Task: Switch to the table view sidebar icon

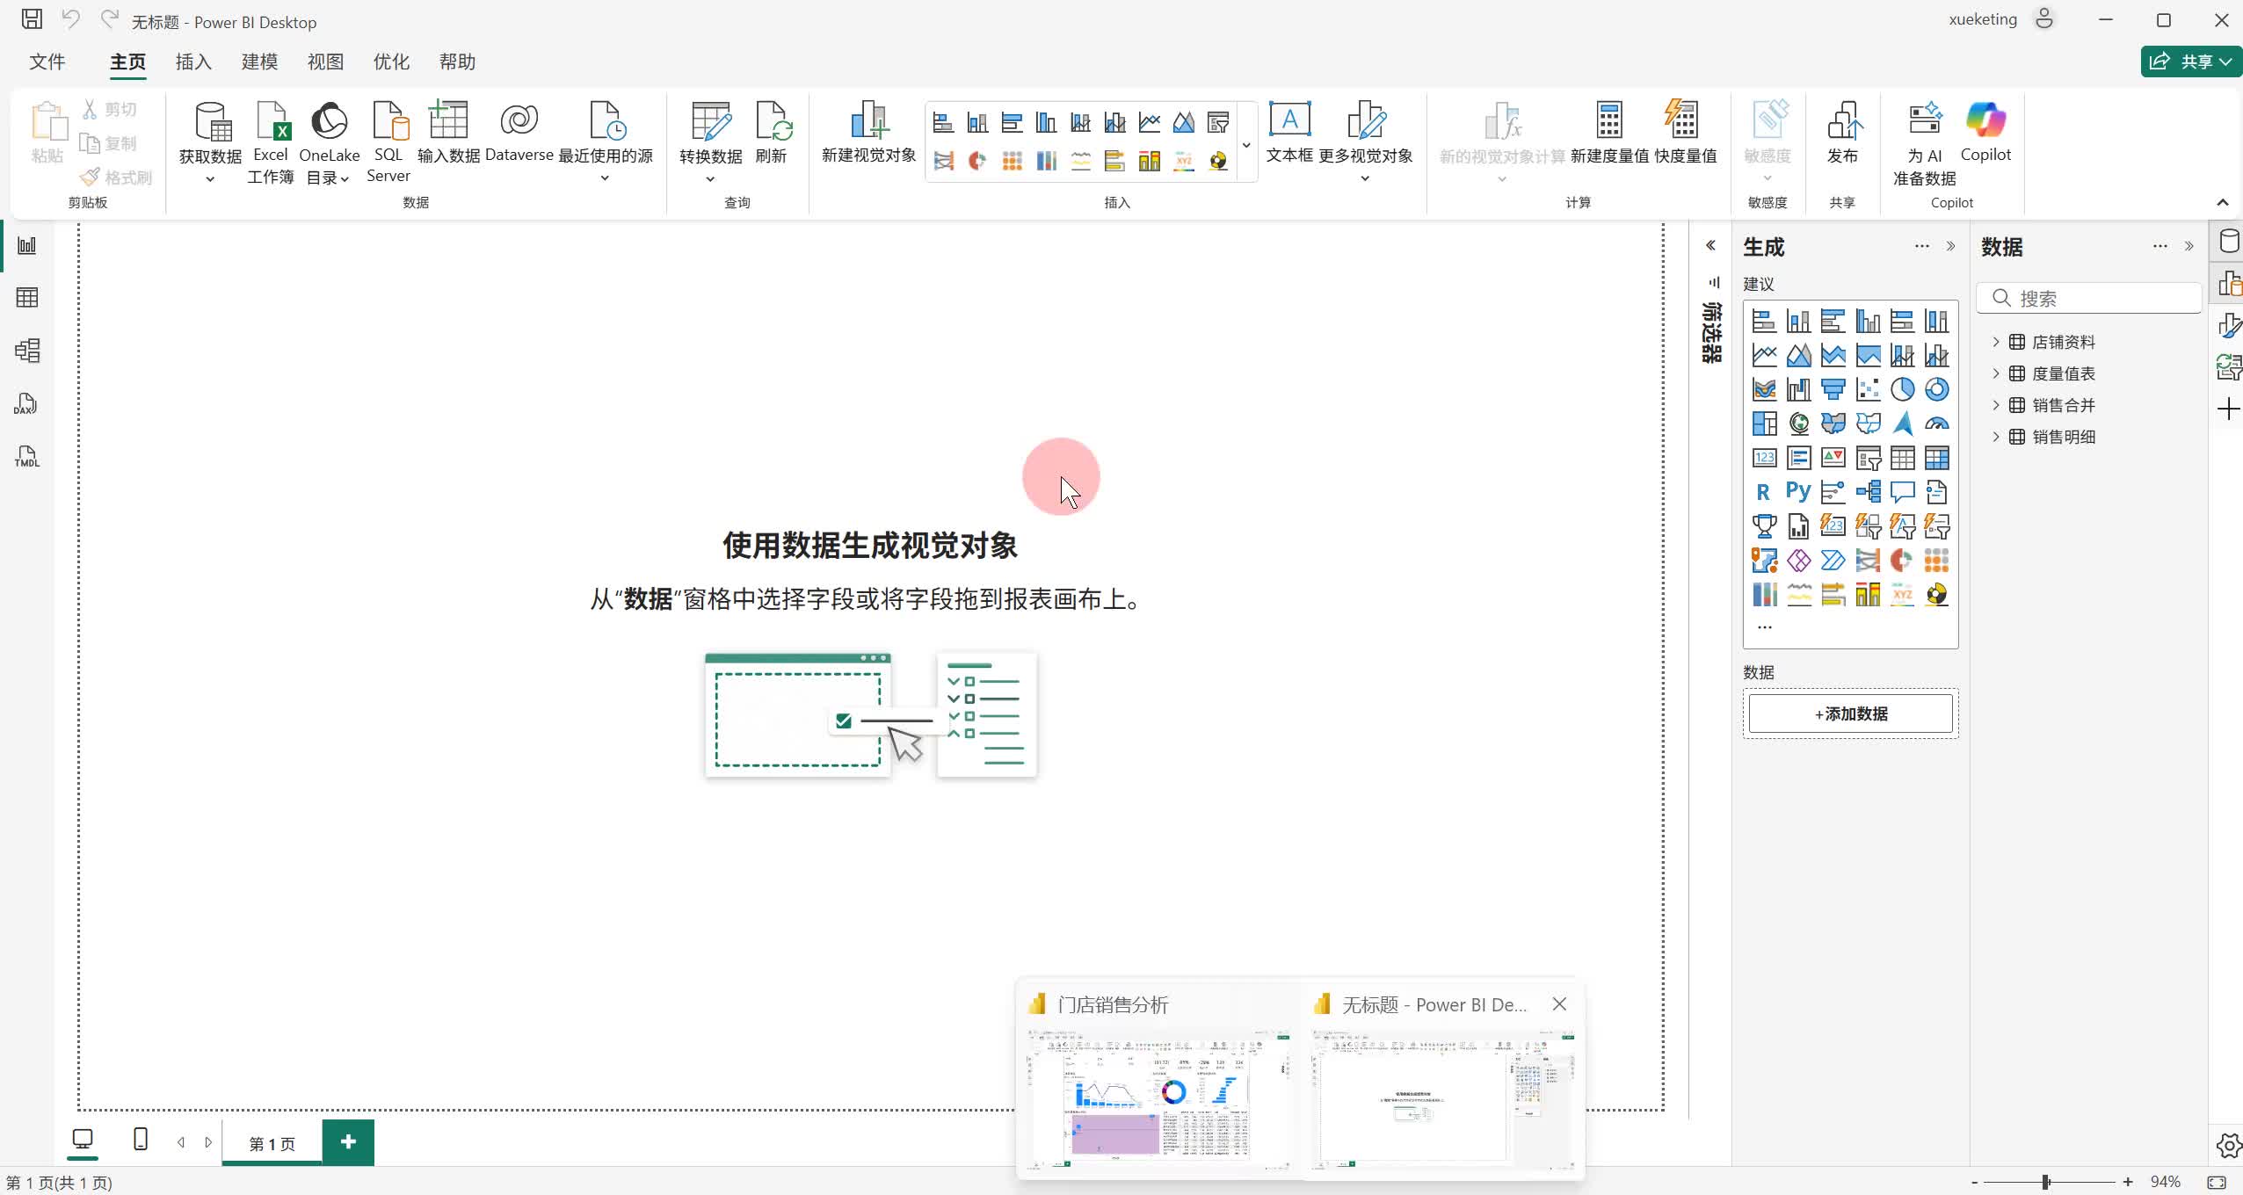Action: click(x=26, y=298)
